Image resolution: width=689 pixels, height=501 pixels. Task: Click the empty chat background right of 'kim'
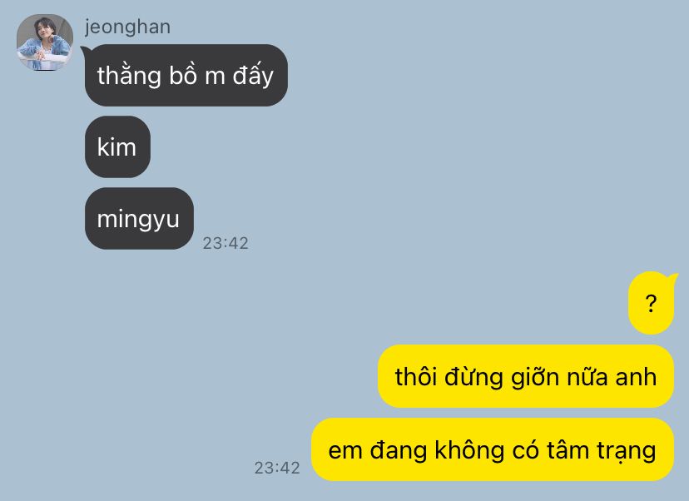click(x=395, y=146)
